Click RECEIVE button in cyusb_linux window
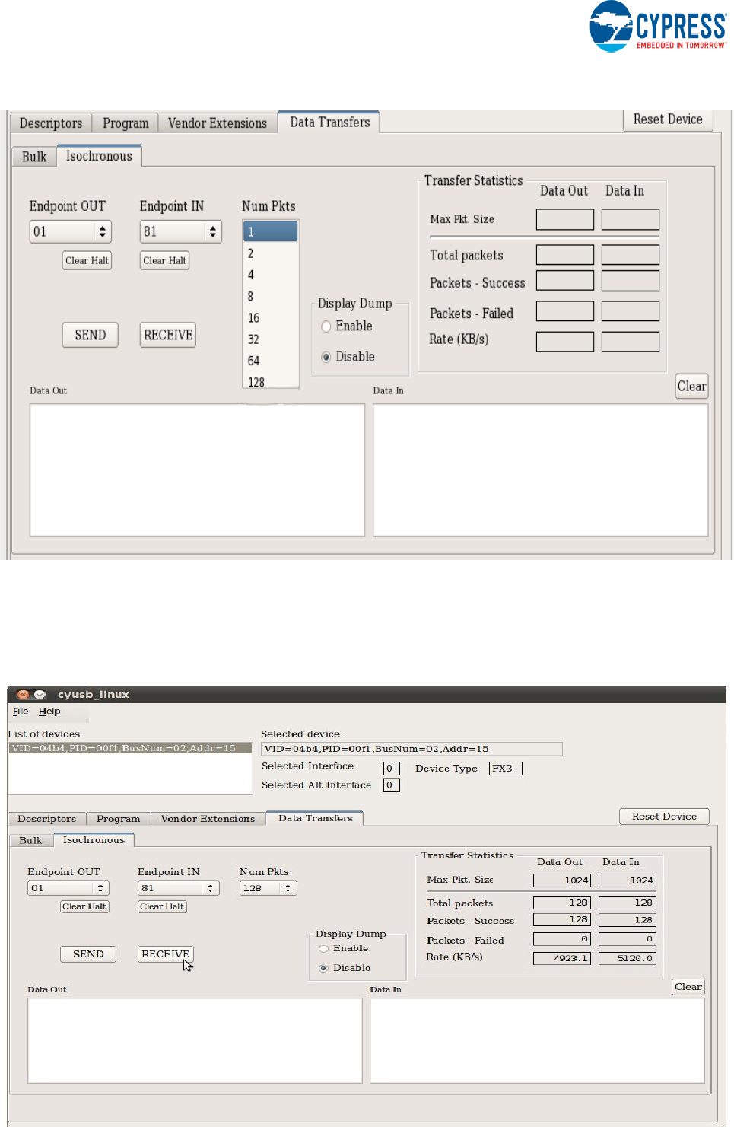 click(166, 954)
